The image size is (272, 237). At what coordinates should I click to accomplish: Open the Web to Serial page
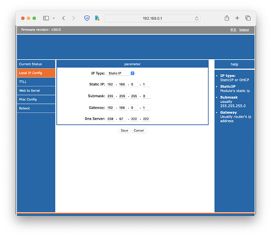pyautogui.click(x=36, y=91)
